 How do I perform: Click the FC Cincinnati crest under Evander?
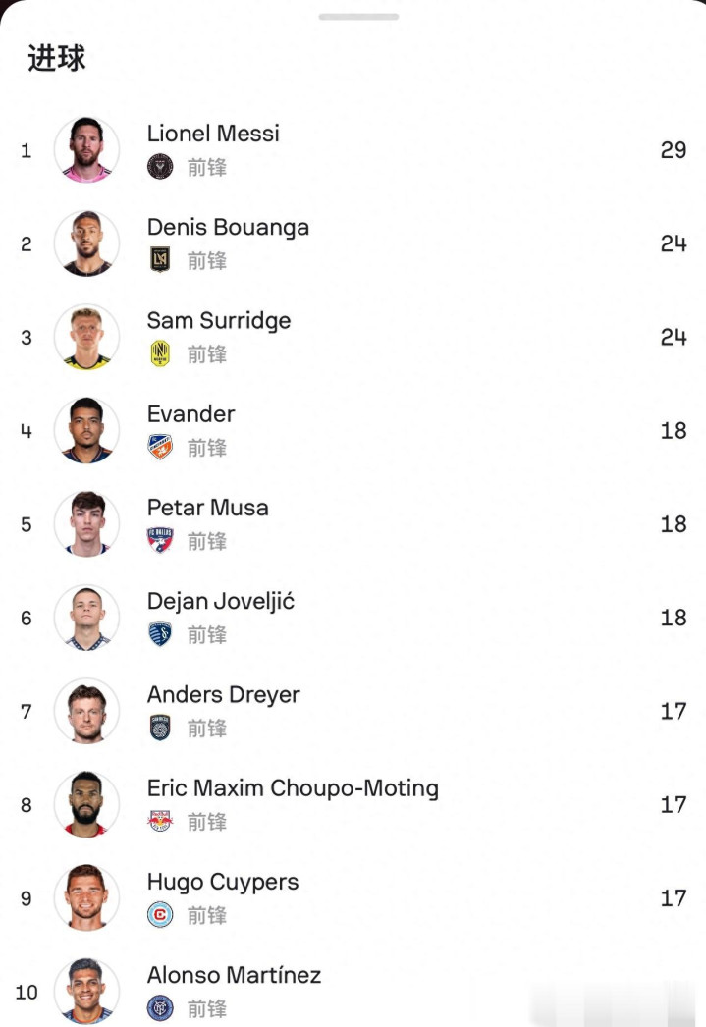coord(159,447)
